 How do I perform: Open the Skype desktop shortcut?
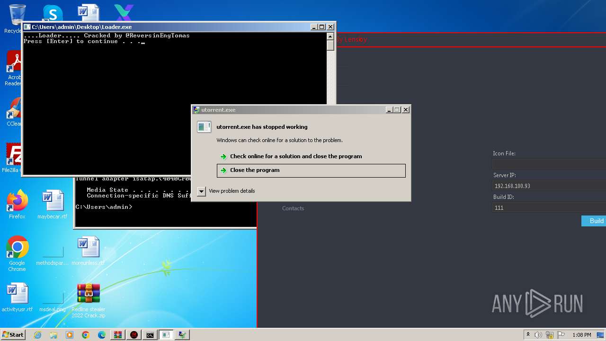pyautogui.click(x=53, y=13)
